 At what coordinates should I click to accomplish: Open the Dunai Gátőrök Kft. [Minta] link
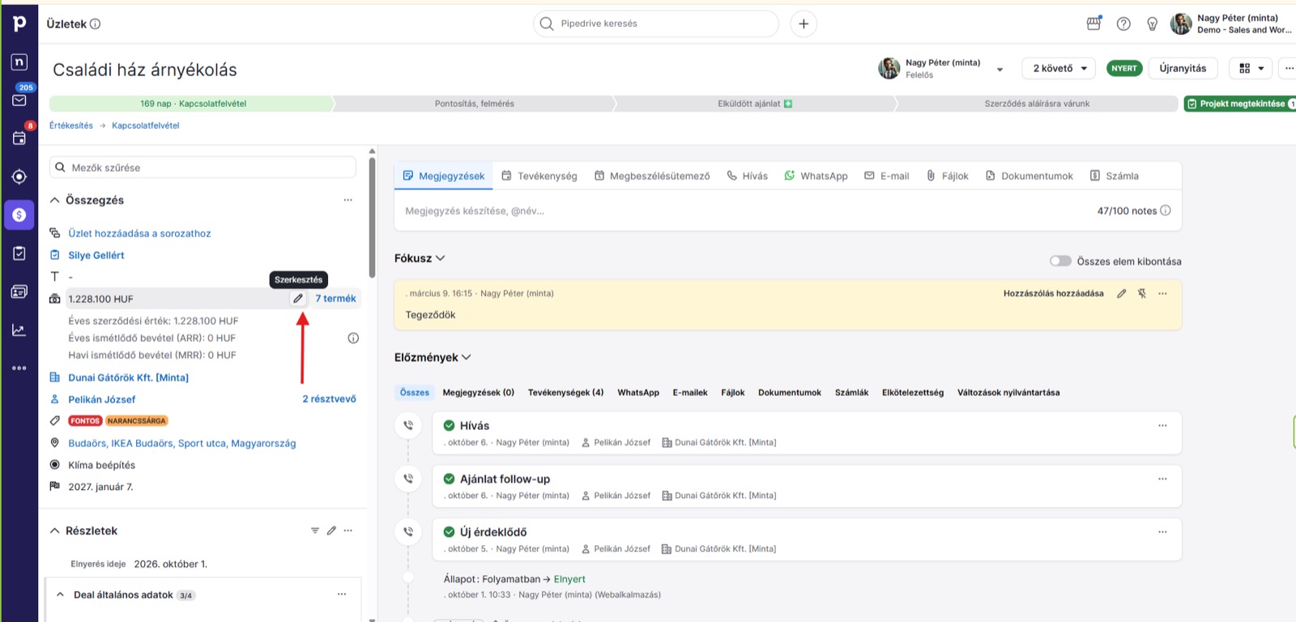[x=128, y=377]
